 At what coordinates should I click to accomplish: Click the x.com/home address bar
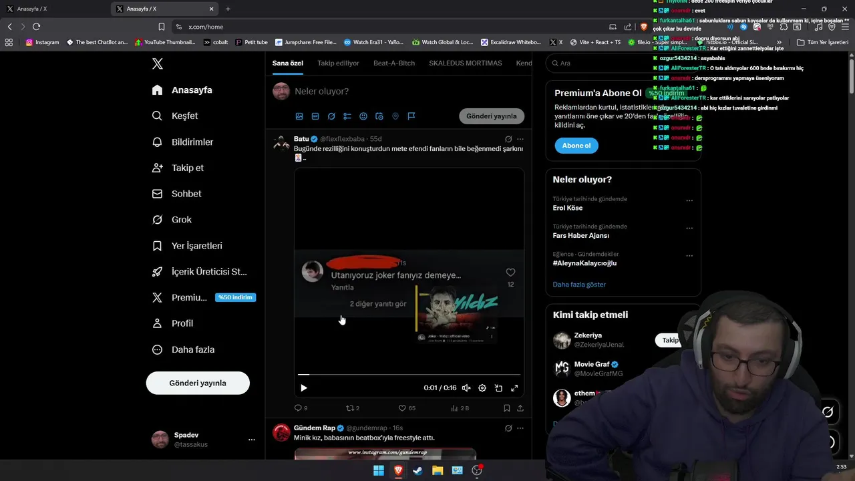tap(387, 27)
